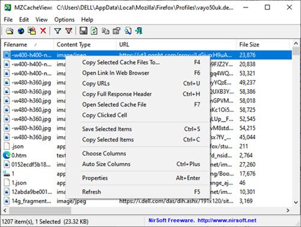Screen dimensions: 301x227
Task: Click the Exit toolbar icon
Action: (139, 31)
